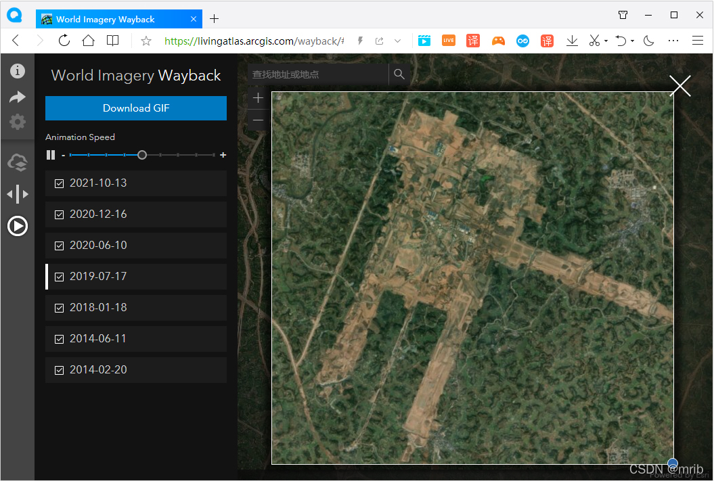Select the 2018-01-18 date label

pos(98,307)
